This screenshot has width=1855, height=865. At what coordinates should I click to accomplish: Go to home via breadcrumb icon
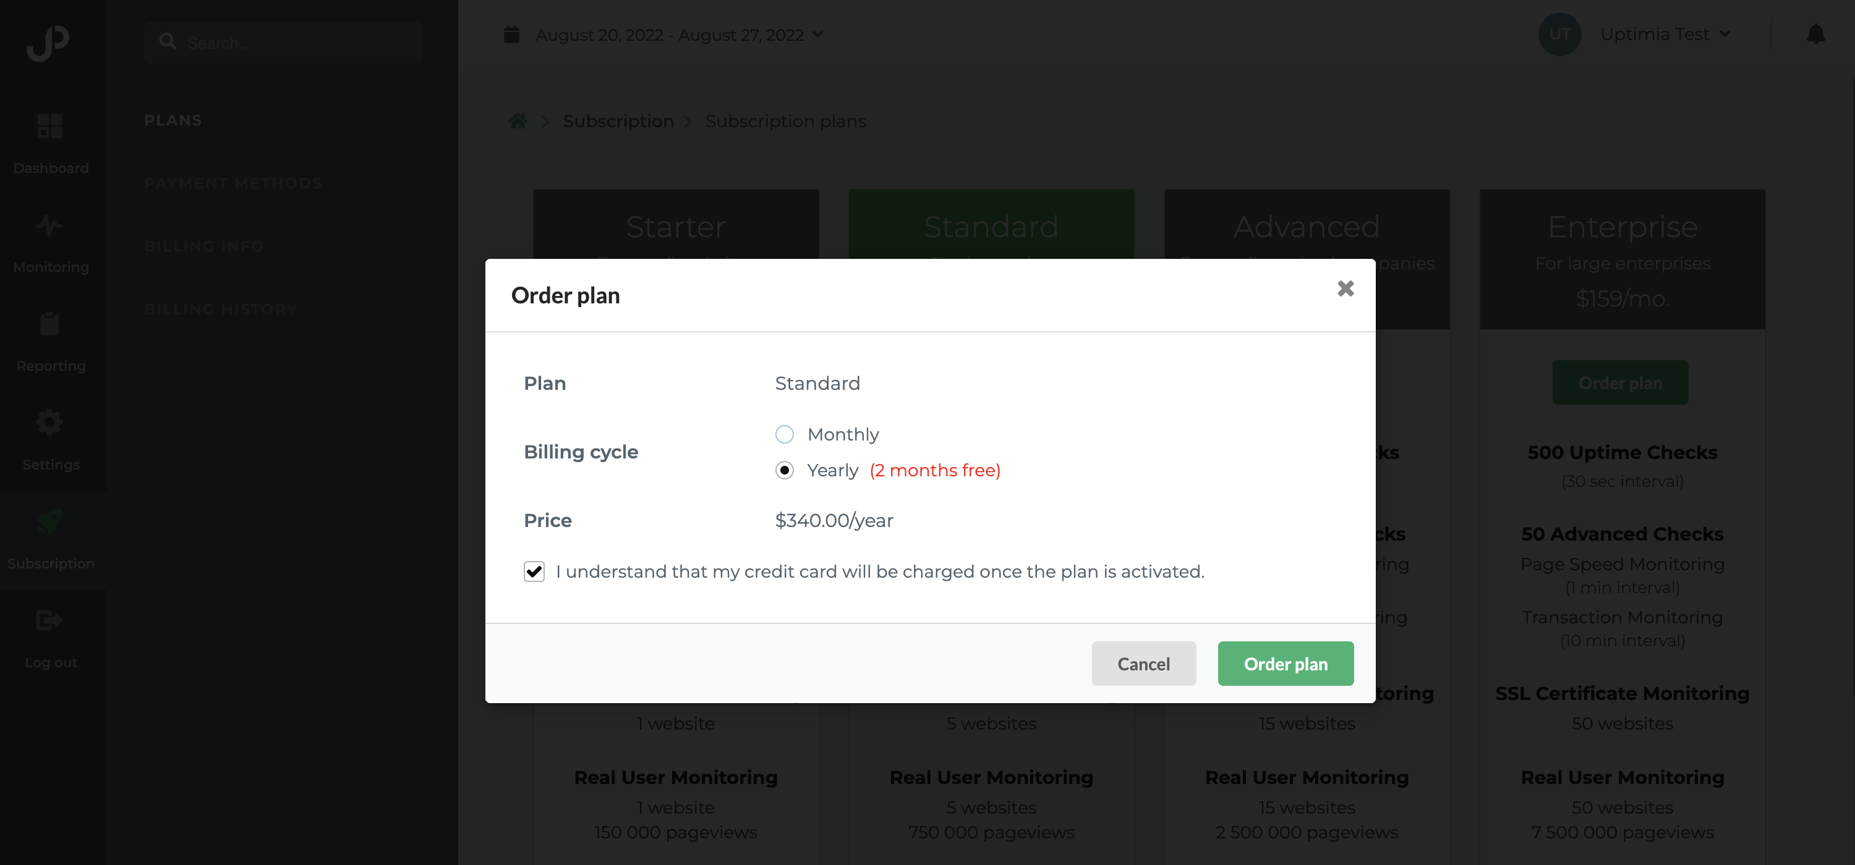coord(518,121)
